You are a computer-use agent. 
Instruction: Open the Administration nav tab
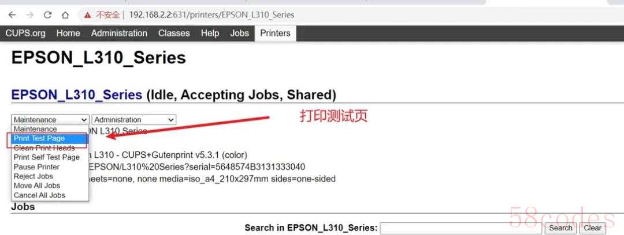point(119,33)
